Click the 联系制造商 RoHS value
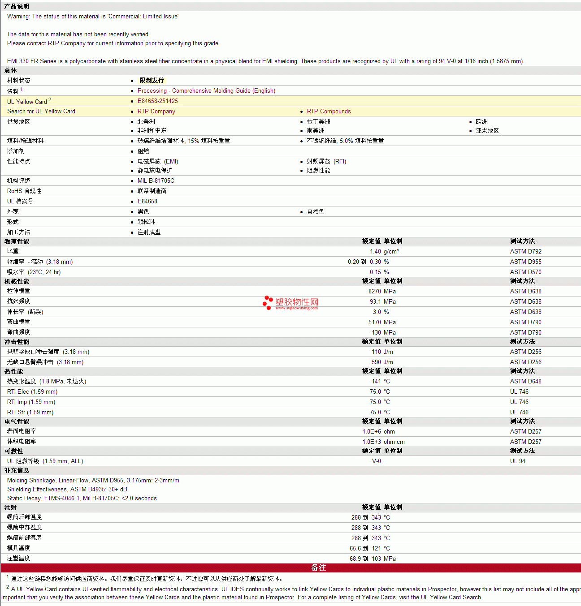The height and width of the screenshot is (606, 581). (152, 191)
